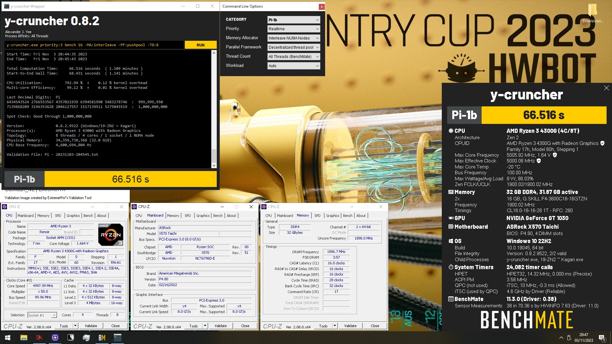The image size is (612, 344).
Task: Open the notification center icon
Action: point(602,338)
